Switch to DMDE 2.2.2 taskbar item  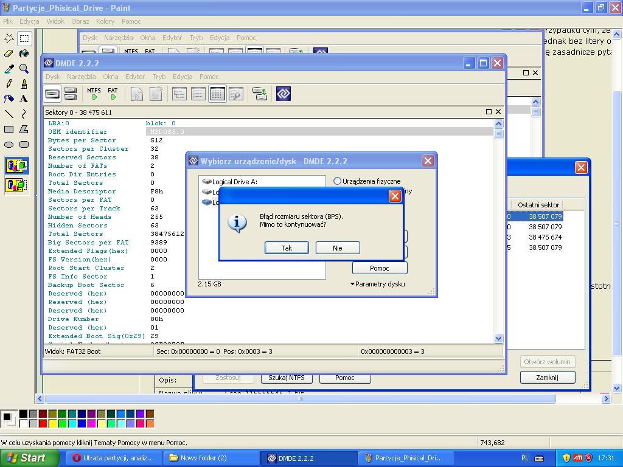click(x=309, y=458)
